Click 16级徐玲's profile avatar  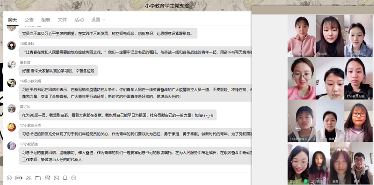point(11,45)
